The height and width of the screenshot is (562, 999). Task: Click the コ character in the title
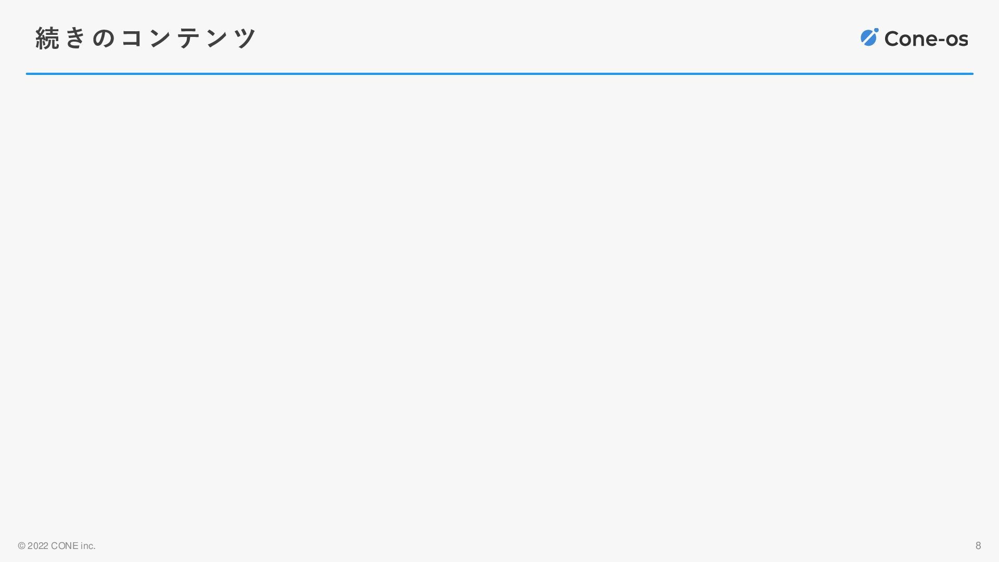(x=132, y=39)
